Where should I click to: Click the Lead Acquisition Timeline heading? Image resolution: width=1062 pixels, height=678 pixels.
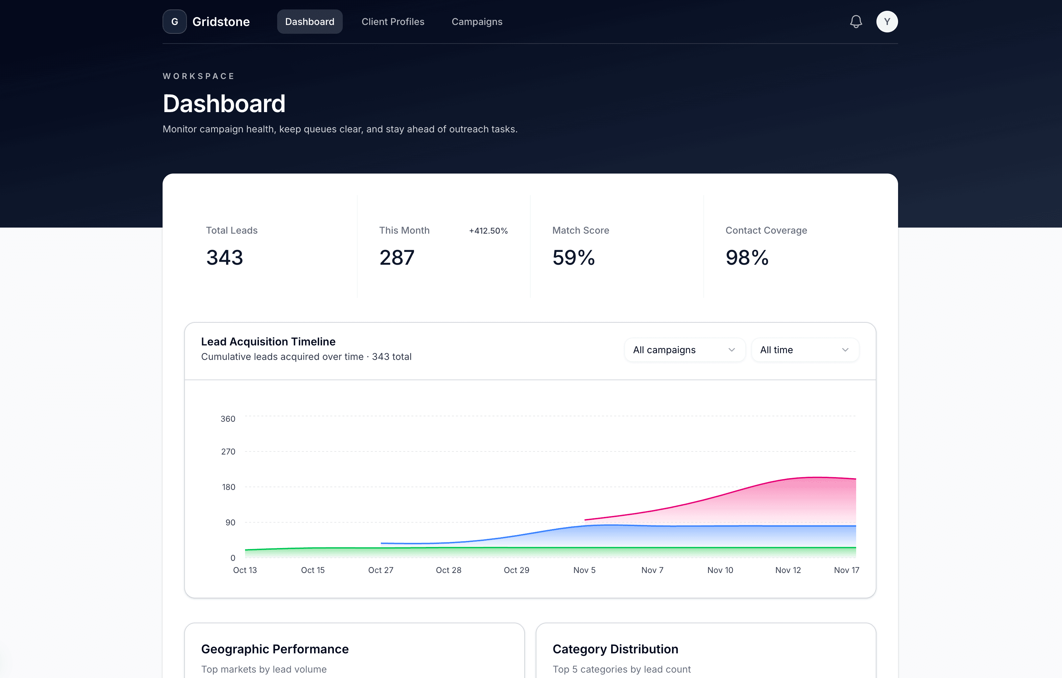[268, 341]
